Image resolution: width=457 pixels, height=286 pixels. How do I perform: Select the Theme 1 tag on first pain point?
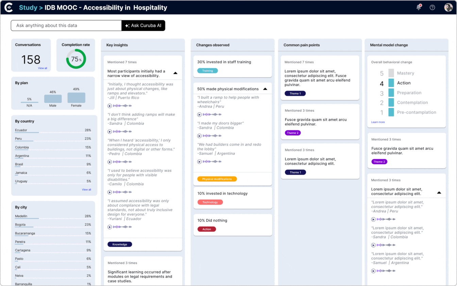tap(295, 93)
